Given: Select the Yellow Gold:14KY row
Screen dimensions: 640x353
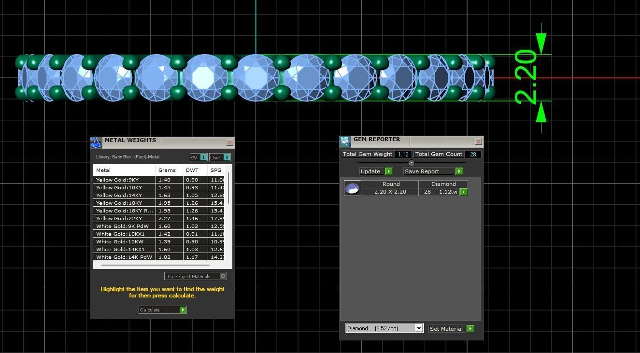Looking at the screenshot, I should 159,195.
